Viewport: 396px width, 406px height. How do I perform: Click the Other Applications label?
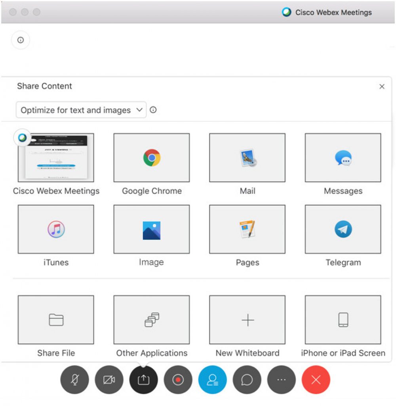[x=152, y=353]
